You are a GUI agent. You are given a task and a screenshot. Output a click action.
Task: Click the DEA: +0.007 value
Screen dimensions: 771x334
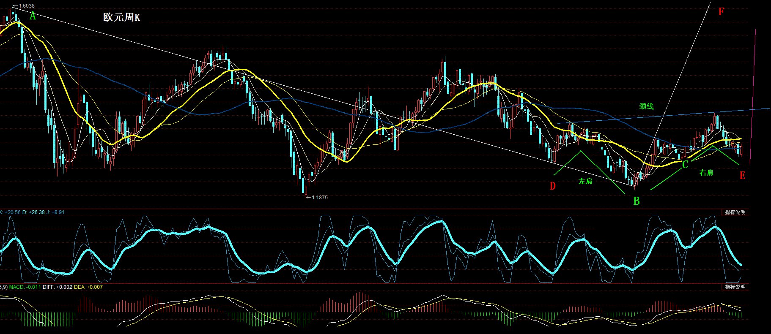click(88, 287)
